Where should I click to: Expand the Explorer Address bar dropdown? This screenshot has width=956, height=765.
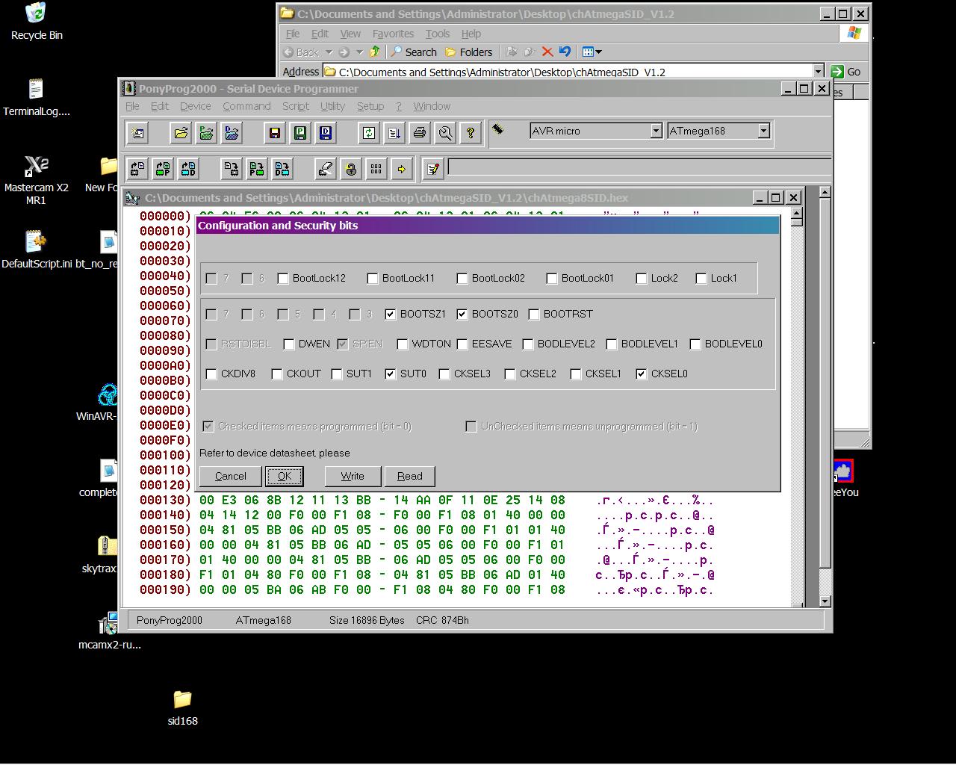pos(818,72)
